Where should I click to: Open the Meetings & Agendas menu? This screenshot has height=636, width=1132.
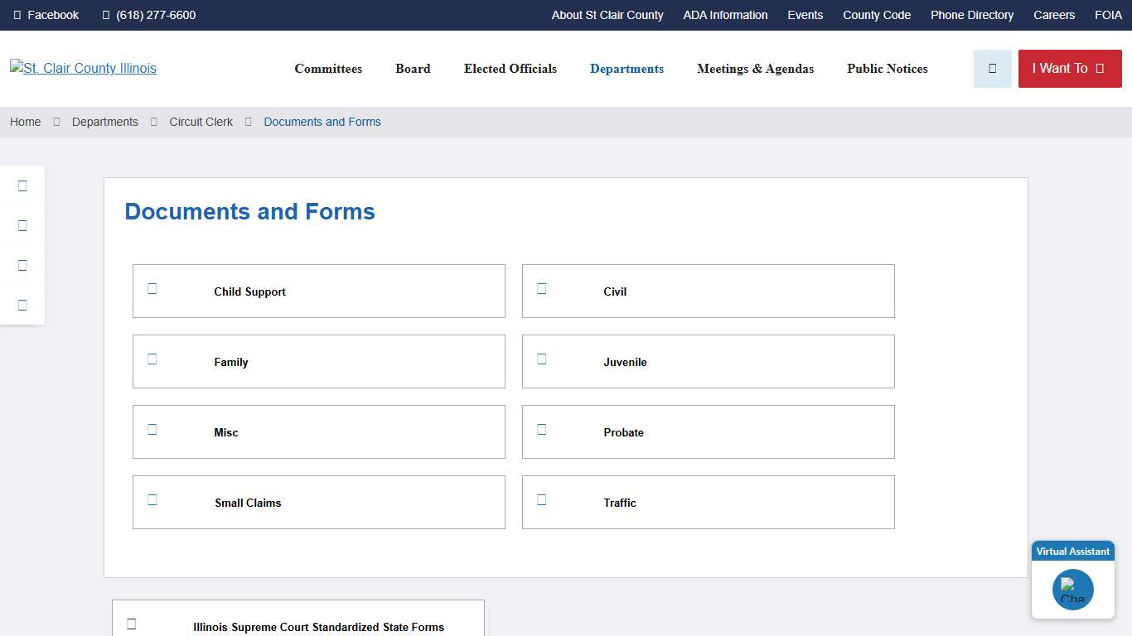point(755,69)
